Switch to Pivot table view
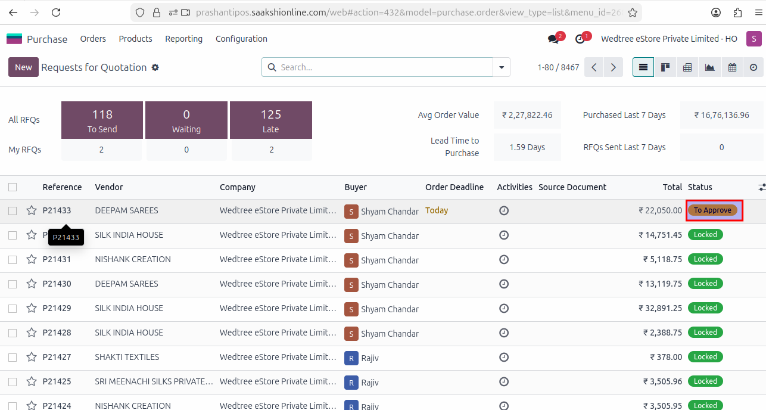Screen dimensions: 766x410 [x=687, y=67]
